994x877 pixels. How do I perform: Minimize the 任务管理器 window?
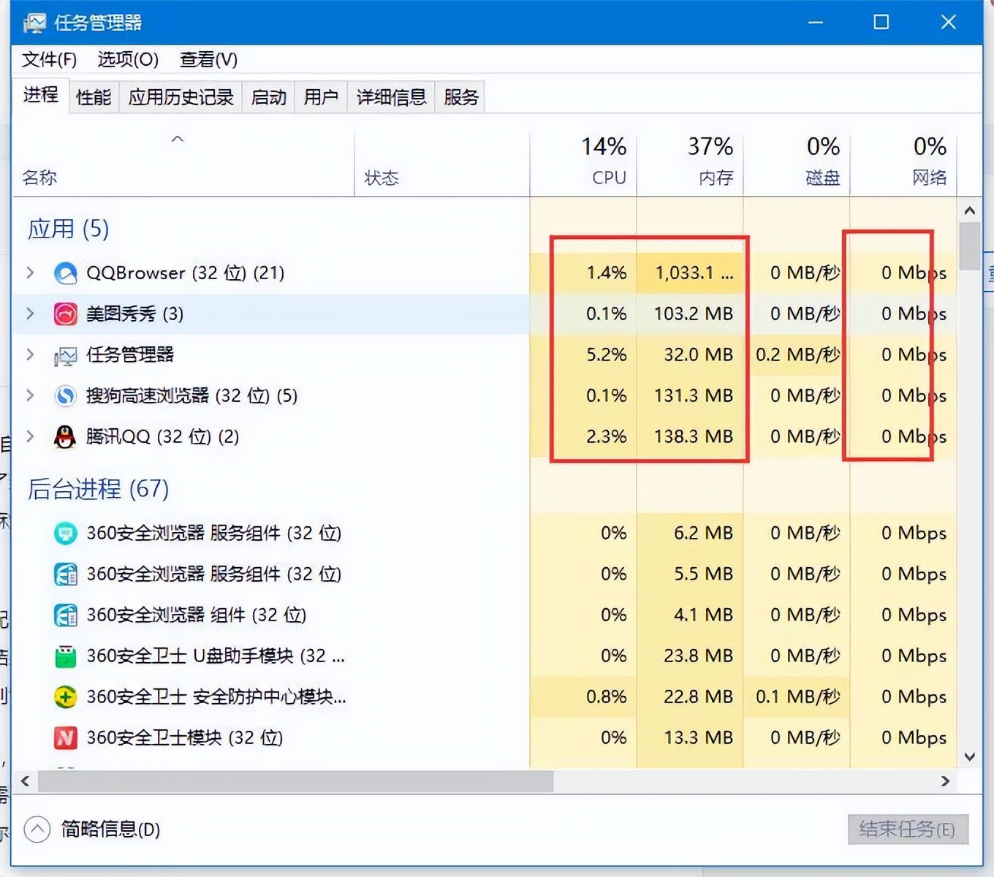pos(816,23)
